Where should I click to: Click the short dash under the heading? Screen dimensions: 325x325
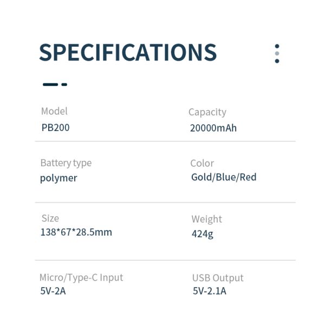tap(64, 84)
